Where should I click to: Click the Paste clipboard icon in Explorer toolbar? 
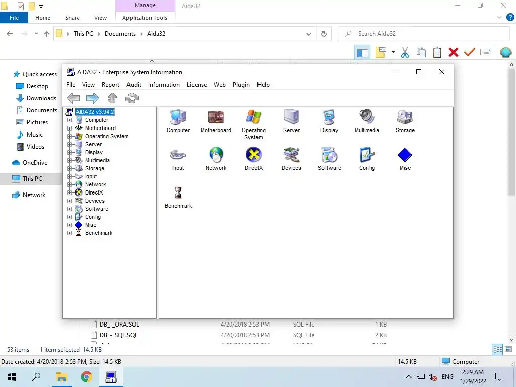(x=437, y=52)
